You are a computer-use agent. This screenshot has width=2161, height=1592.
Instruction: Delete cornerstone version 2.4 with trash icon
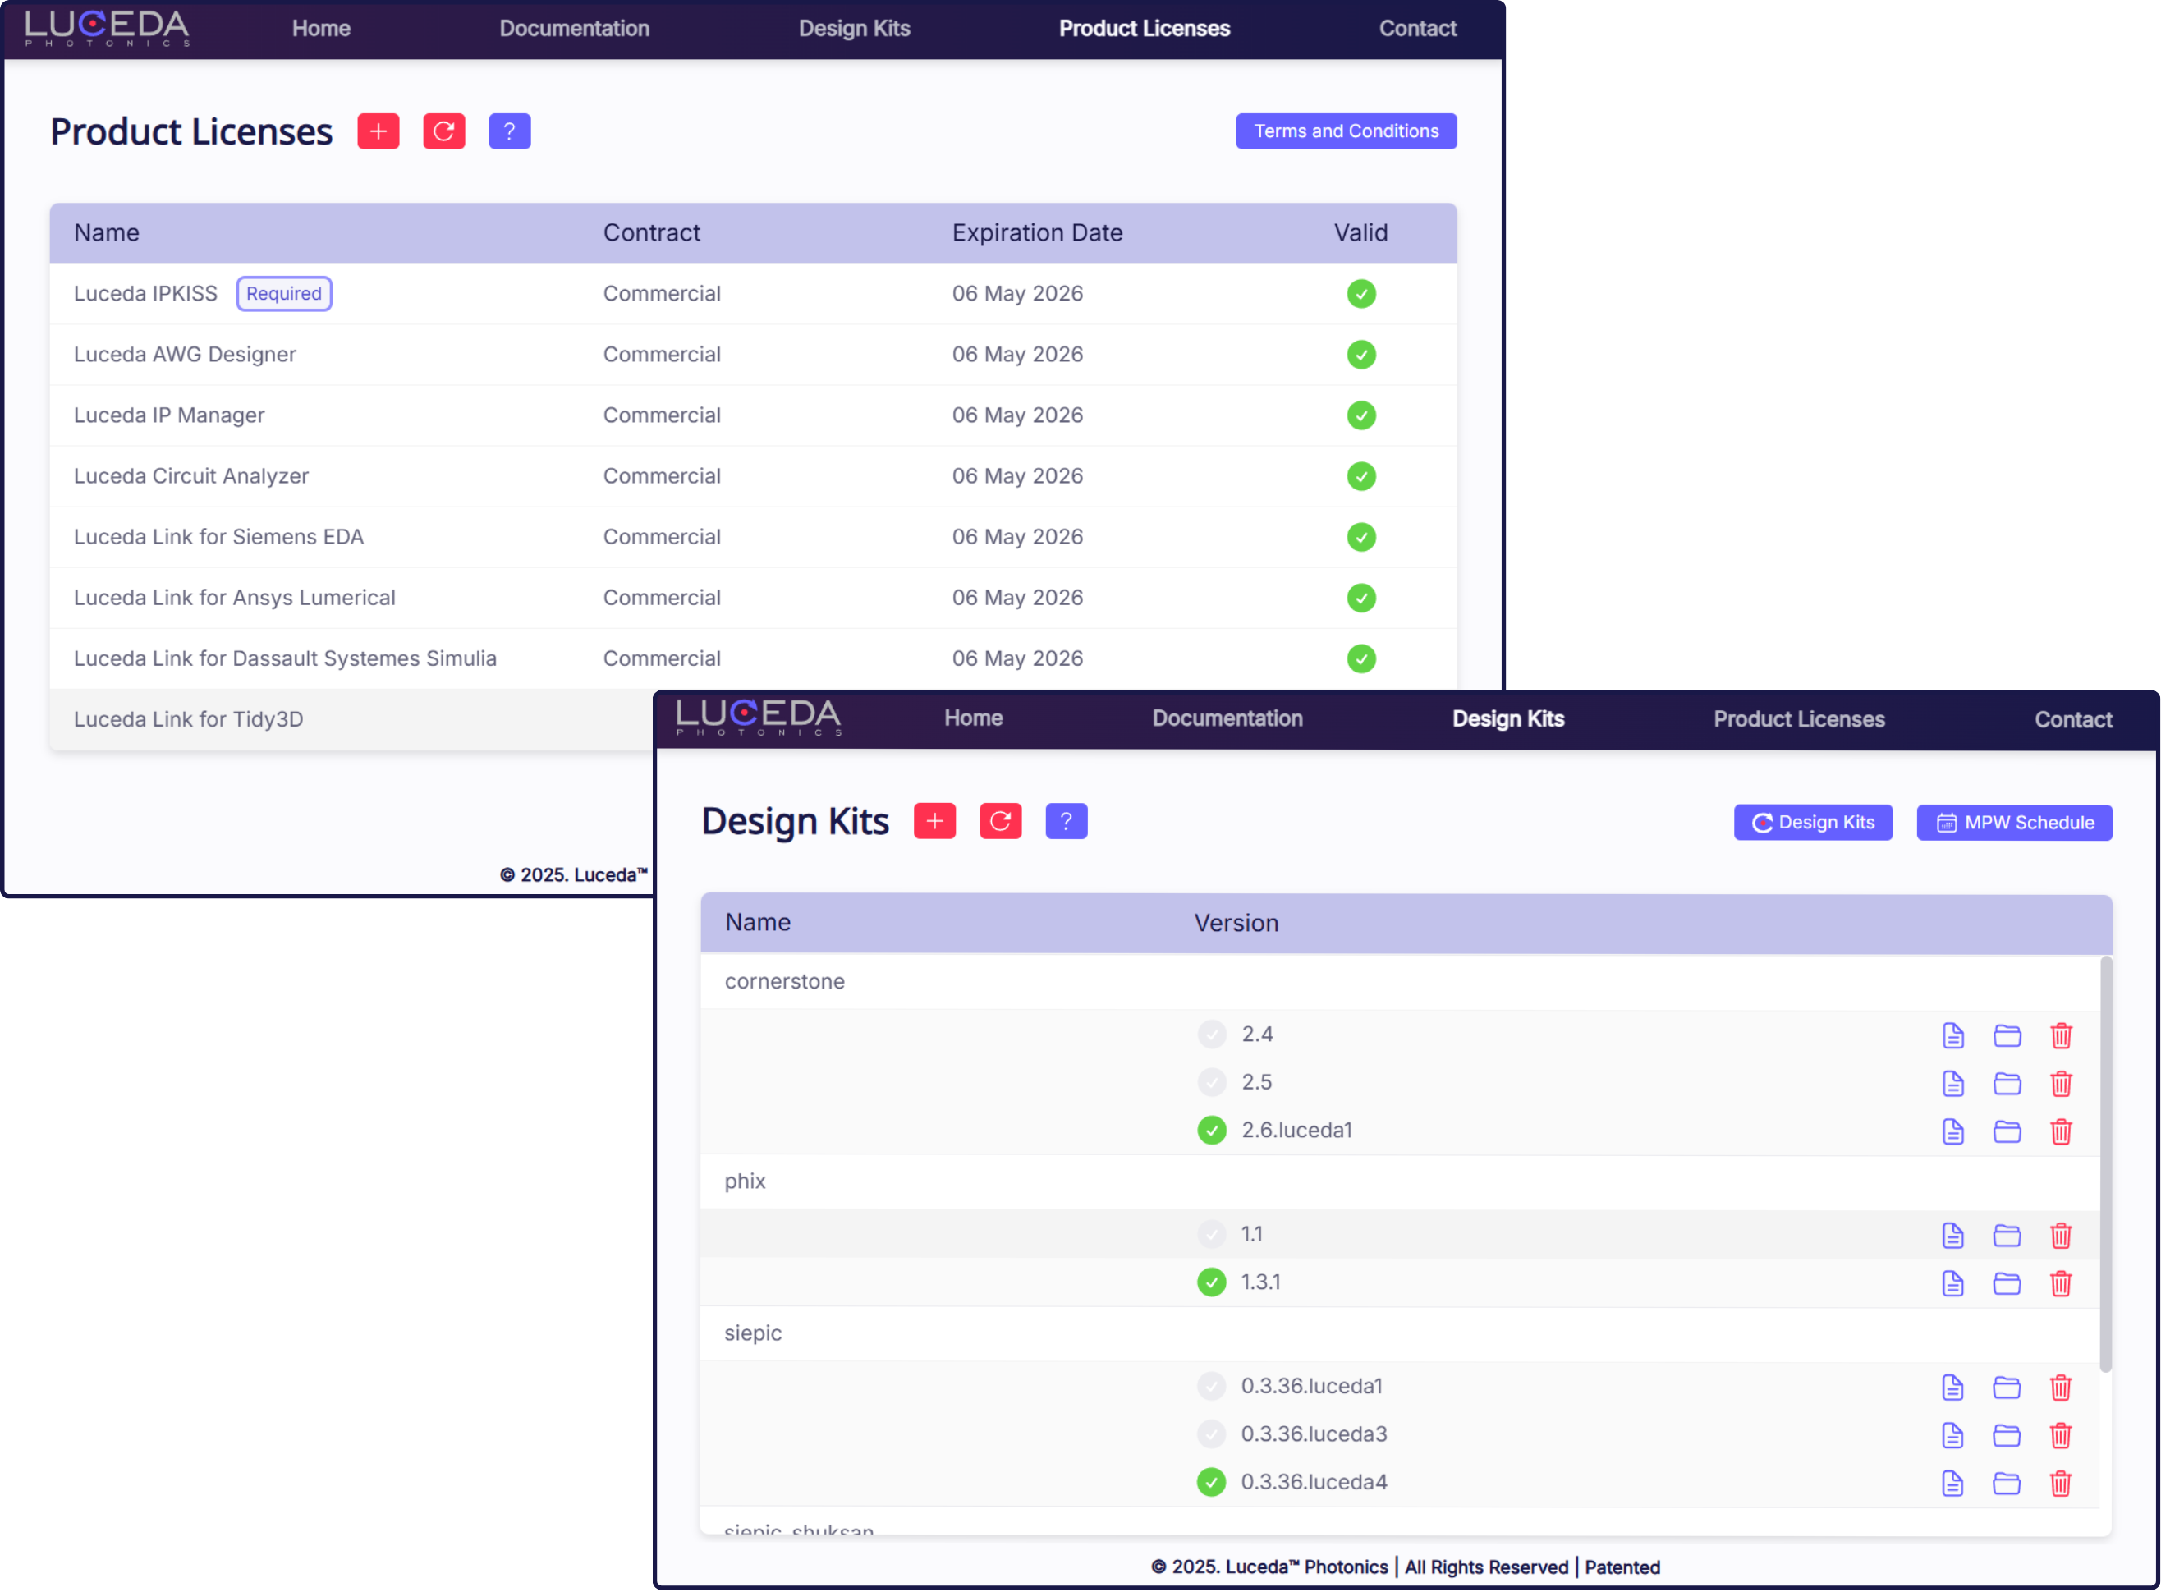click(2061, 1036)
